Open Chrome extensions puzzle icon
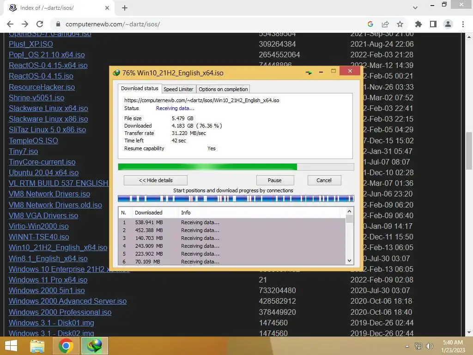The image size is (473, 355). 418,24
